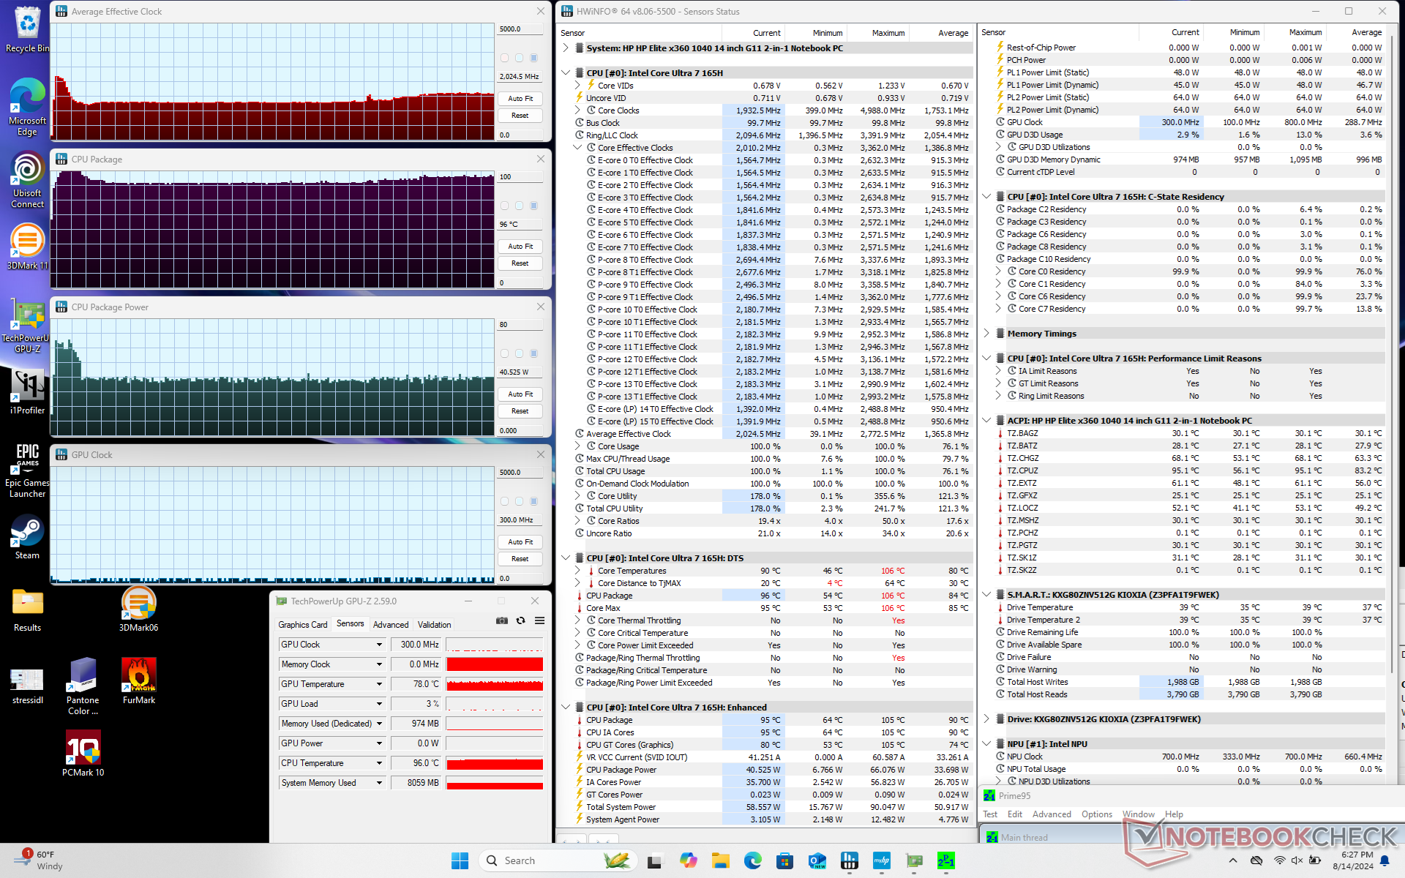Open the Memory Clock dropdown in GPU-Z

pyautogui.click(x=379, y=664)
